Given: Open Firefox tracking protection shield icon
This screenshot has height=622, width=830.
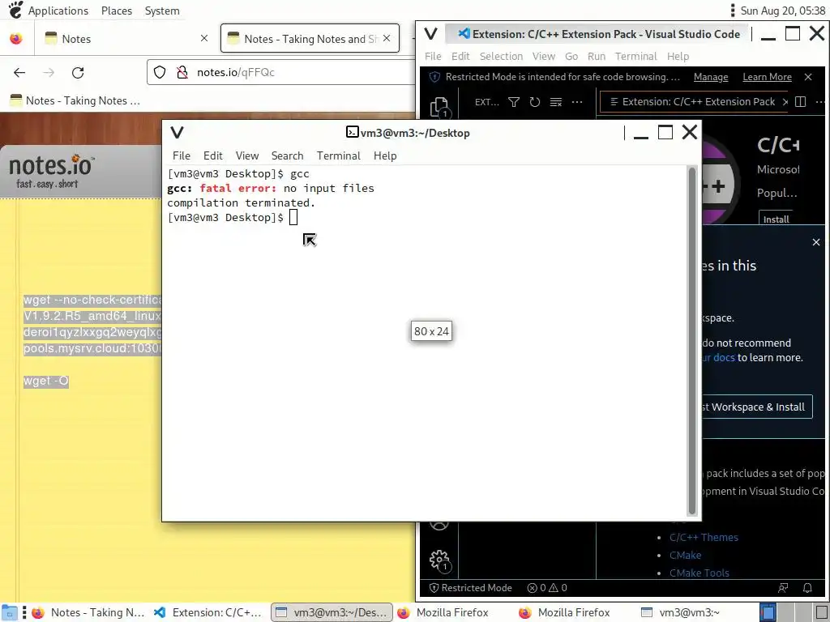Looking at the screenshot, I should (160, 72).
